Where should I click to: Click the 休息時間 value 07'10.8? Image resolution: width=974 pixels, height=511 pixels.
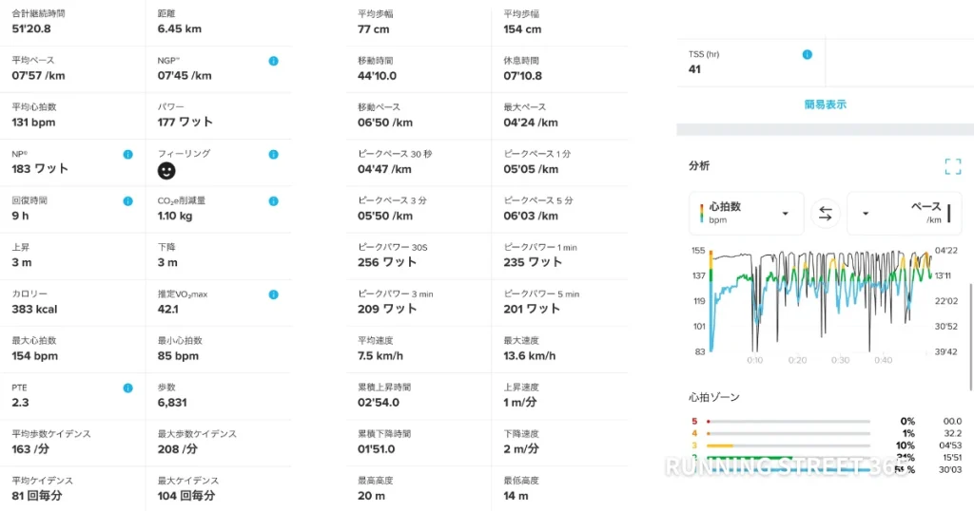(x=522, y=76)
